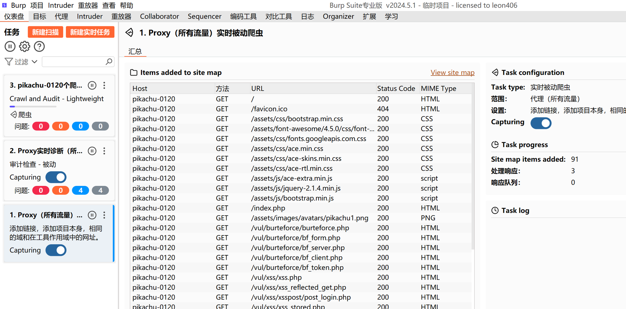Open the tasks help question icon
The image size is (626, 309).
click(39, 47)
